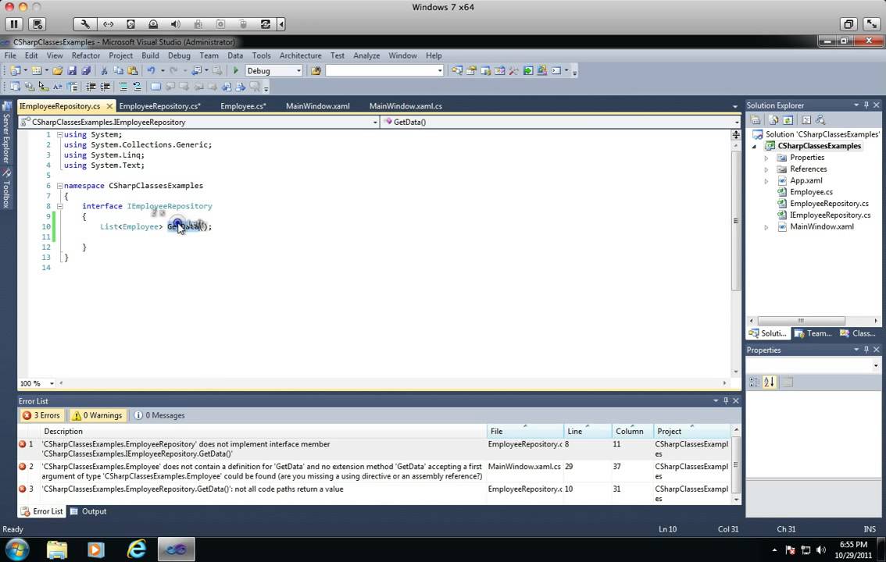The image size is (886, 562).
Task: Click the Solution Explorer horizontal scrollbar
Action: 801,321
